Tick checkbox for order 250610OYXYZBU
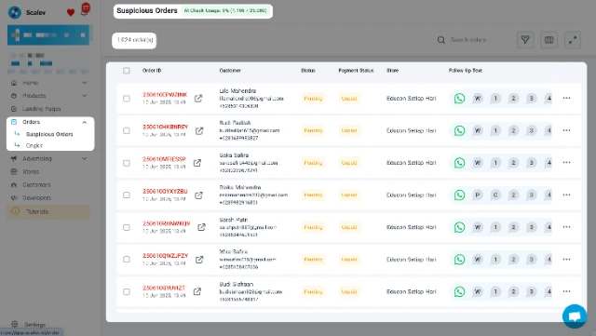Viewport: 596px width, 336px height. [x=127, y=195]
